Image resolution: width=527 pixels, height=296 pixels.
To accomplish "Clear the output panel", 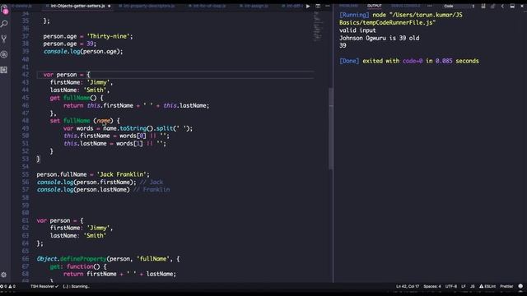I will pyautogui.click(x=483, y=6).
